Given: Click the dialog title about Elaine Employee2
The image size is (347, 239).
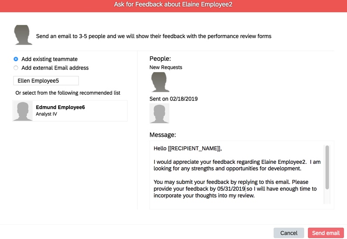Looking at the screenshot, I should tap(173, 4).
